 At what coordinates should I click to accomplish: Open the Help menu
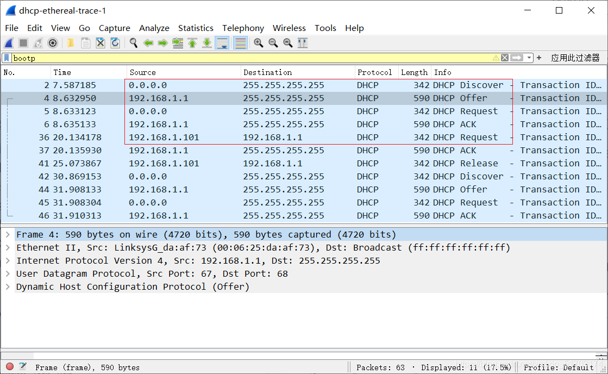point(354,28)
